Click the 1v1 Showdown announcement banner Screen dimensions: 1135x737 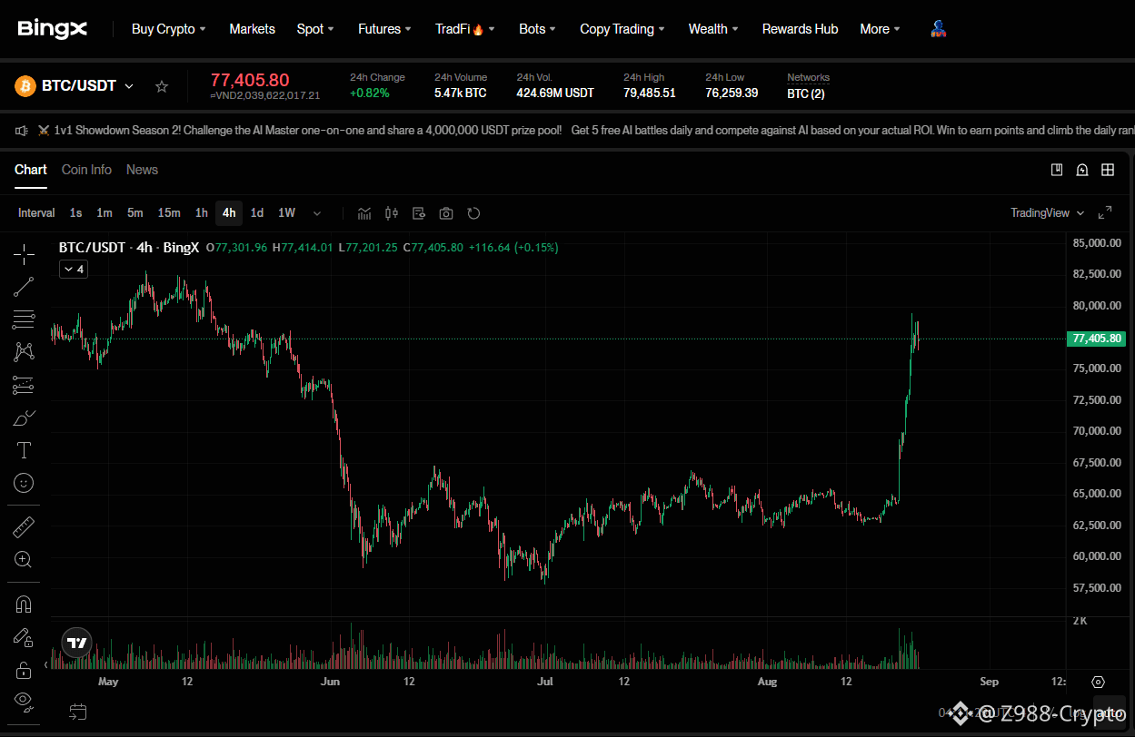click(x=308, y=131)
